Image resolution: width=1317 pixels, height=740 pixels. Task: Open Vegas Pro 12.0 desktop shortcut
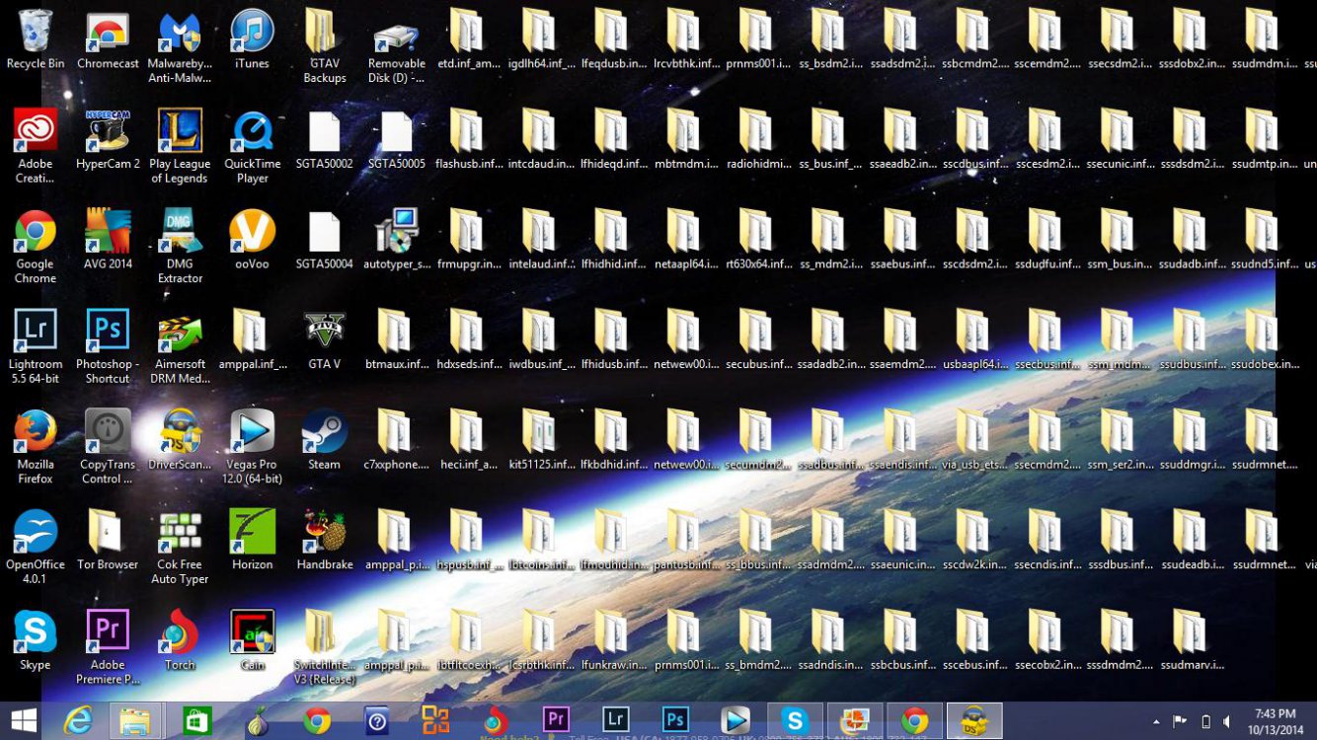point(252,432)
